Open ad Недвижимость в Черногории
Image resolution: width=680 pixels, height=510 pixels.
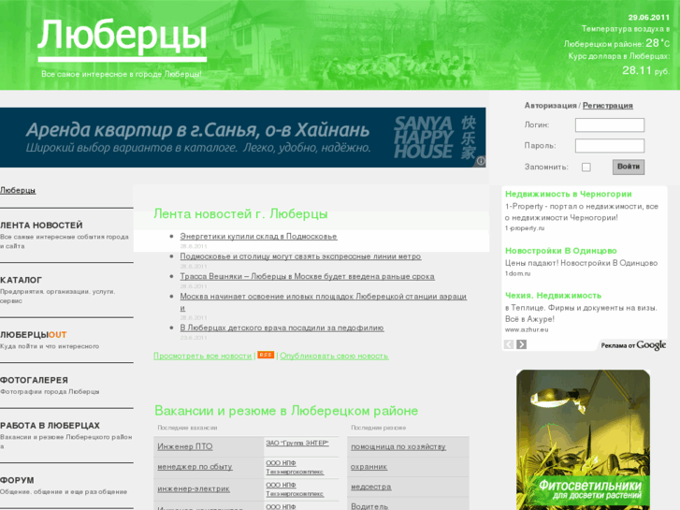568,194
